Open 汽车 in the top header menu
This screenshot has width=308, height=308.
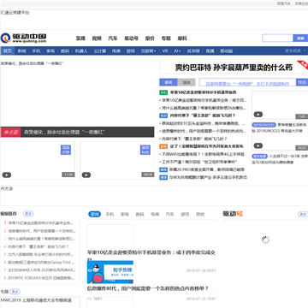point(113,38)
